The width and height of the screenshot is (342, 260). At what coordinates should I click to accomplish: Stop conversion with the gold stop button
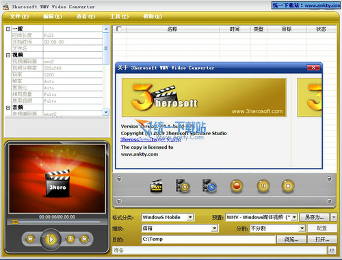click(288, 186)
